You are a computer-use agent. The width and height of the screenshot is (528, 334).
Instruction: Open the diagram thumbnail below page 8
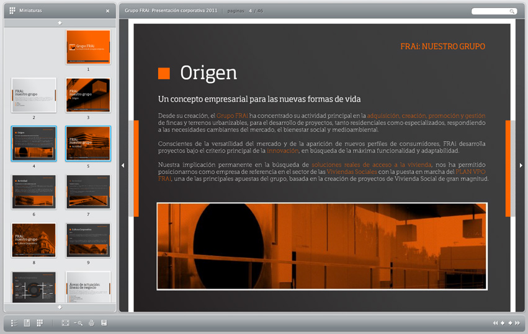point(34,287)
